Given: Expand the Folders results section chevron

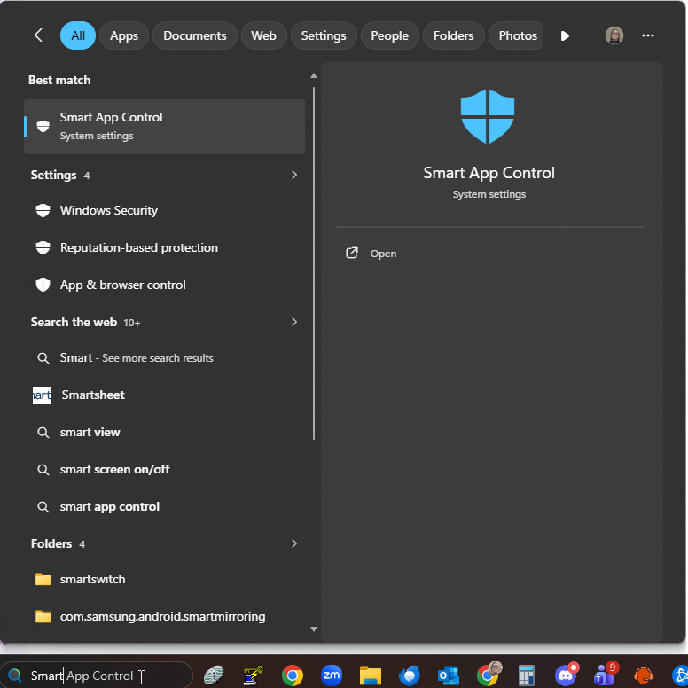Looking at the screenshot, I should (x=294, y=543).
